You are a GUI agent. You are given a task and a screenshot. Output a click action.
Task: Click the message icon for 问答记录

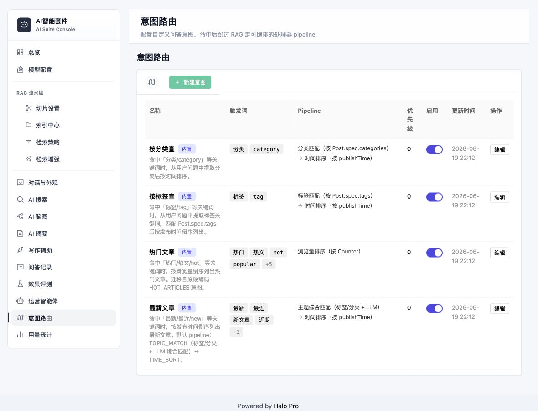(20, 267)
